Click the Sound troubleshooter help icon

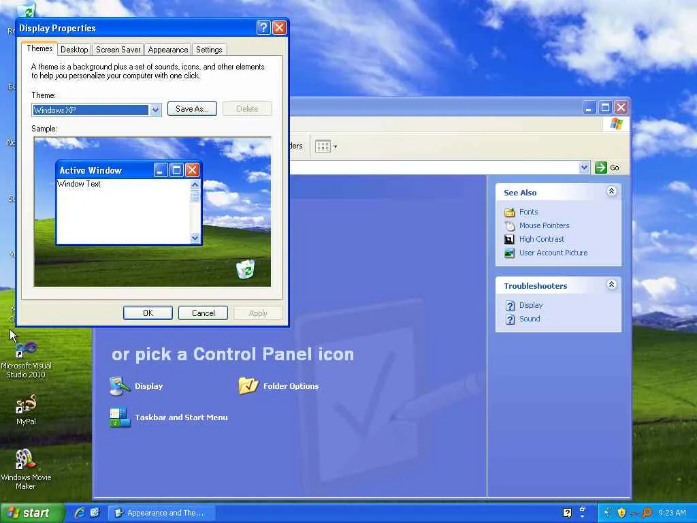(510, 319)
